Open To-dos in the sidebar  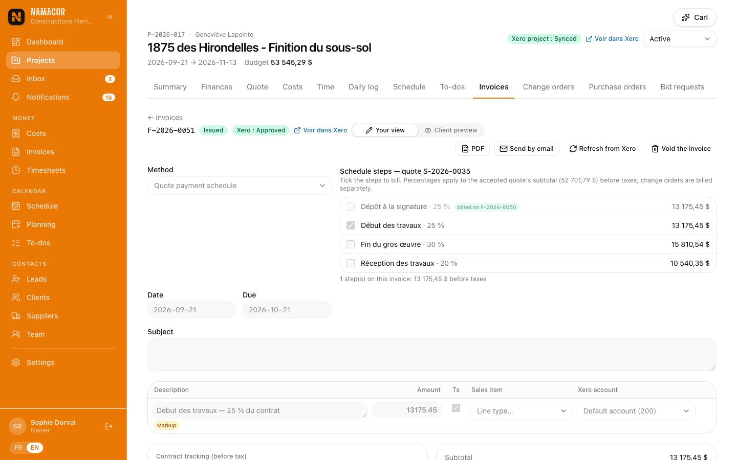63,243
